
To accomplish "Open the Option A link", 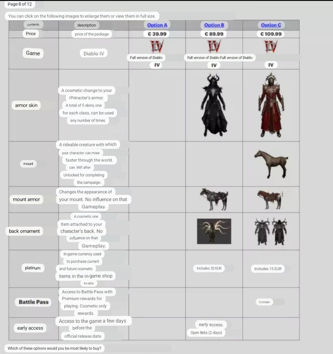I will [157, 25].
